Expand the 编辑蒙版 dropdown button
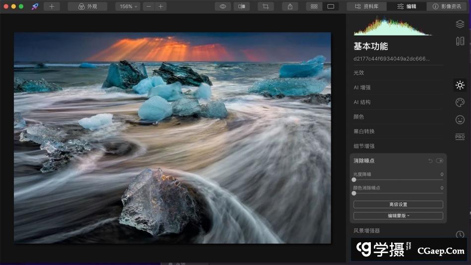This screenshot has height=265, width=471. click(x=398, y=215)
